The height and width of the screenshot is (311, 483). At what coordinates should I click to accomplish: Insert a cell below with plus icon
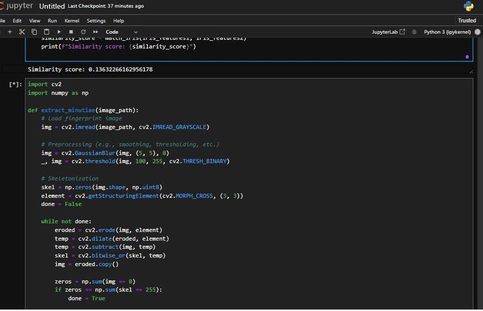point(10,32)
